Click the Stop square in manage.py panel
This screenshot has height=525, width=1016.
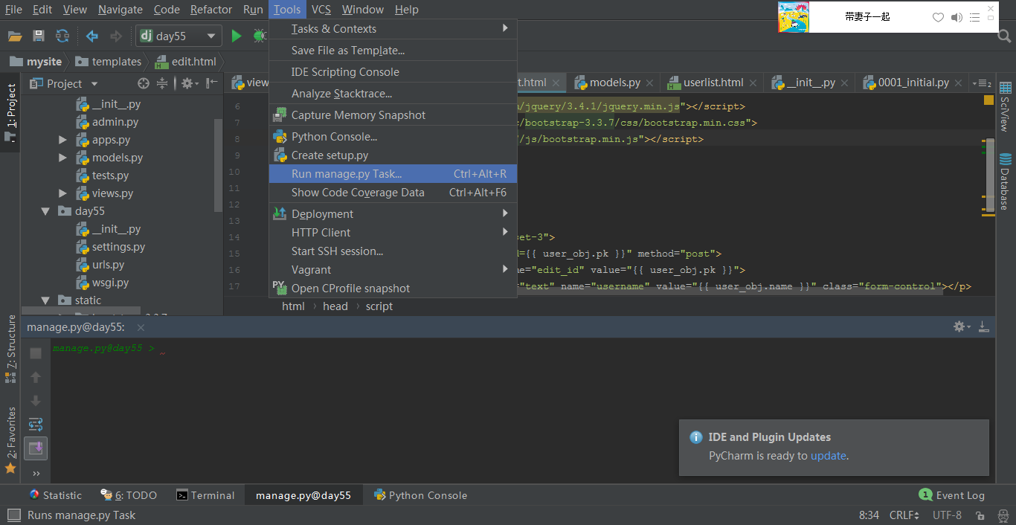pyautogui.click(x=36, y=353)
